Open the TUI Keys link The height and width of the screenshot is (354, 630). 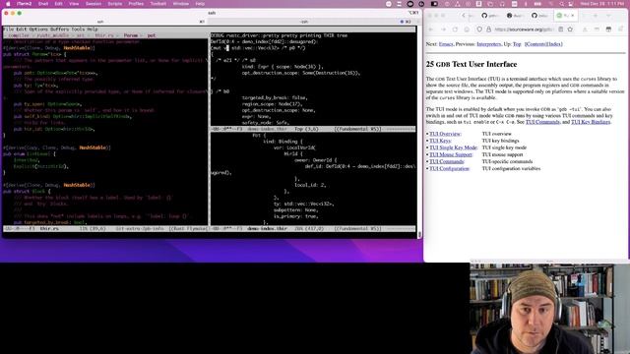(440, 141)
